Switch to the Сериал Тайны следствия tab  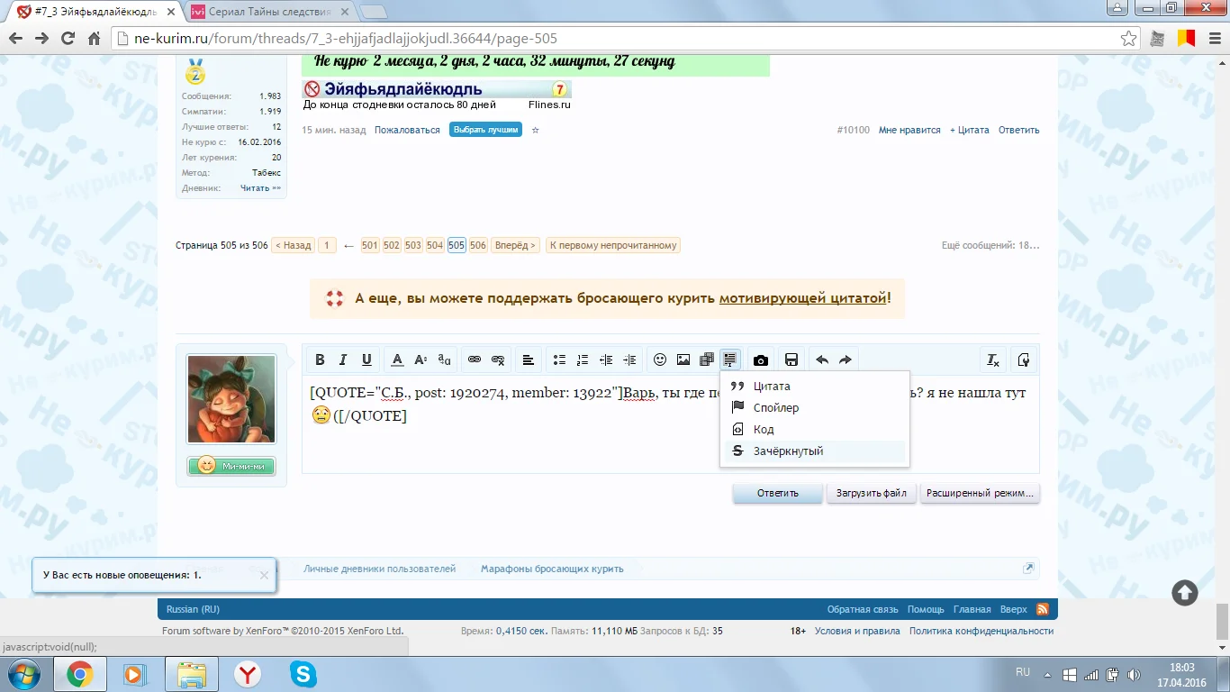click(270, 12)
